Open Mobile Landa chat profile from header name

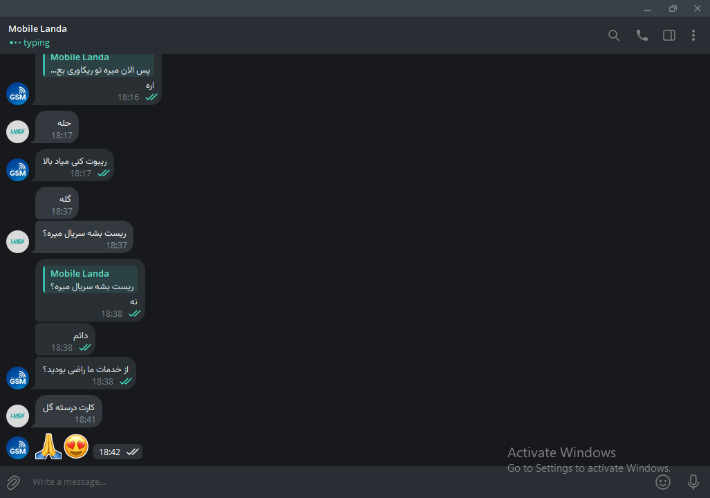point(37,28)
